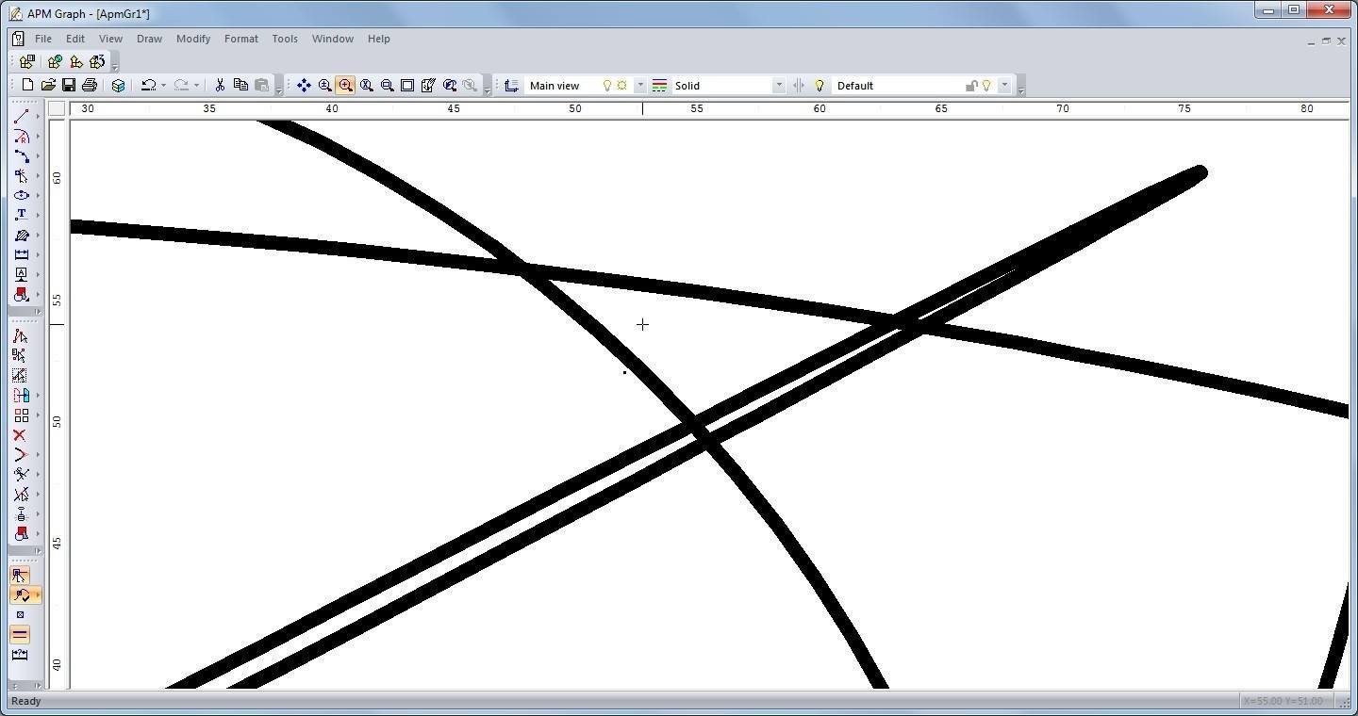Open the Main view dropdown
Screen dimensions: 1358x716
pyautogui.click(x=640, y=85)
